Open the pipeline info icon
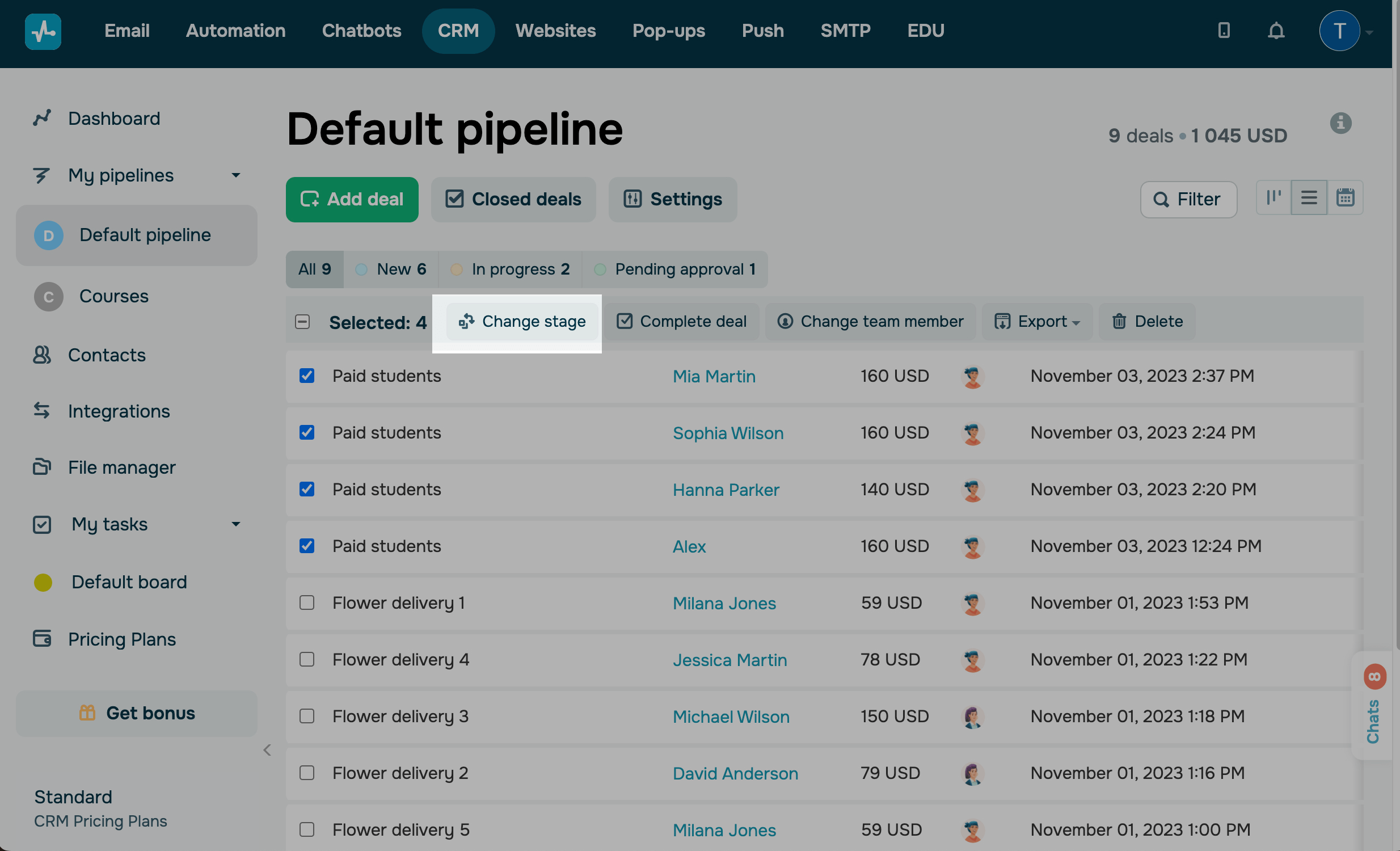 (1340, 123)
